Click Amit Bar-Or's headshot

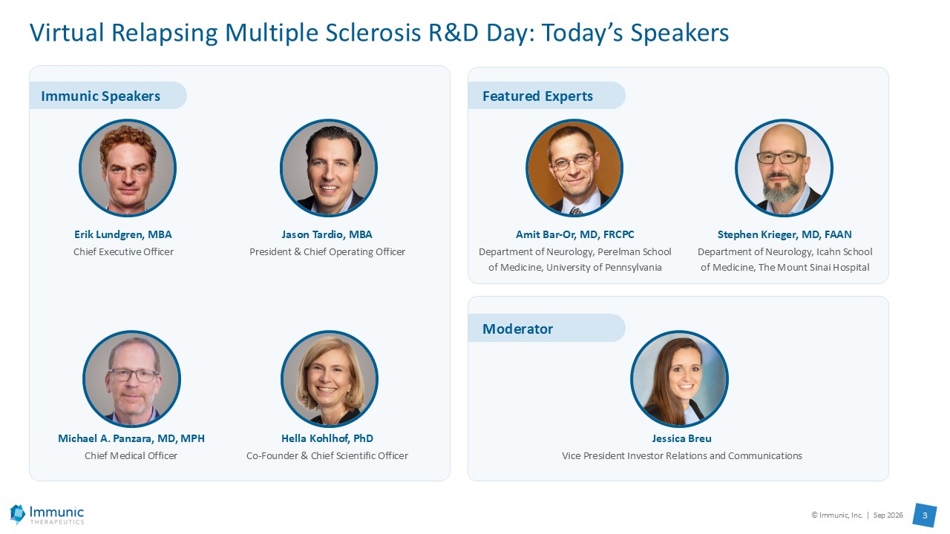coord(574,168)
